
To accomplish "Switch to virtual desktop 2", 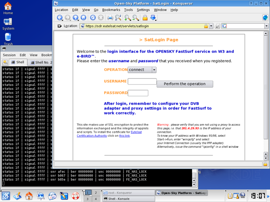I will [x=96, y=193].
